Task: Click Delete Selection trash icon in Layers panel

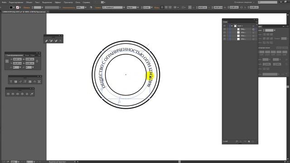Action: [253, 142]
